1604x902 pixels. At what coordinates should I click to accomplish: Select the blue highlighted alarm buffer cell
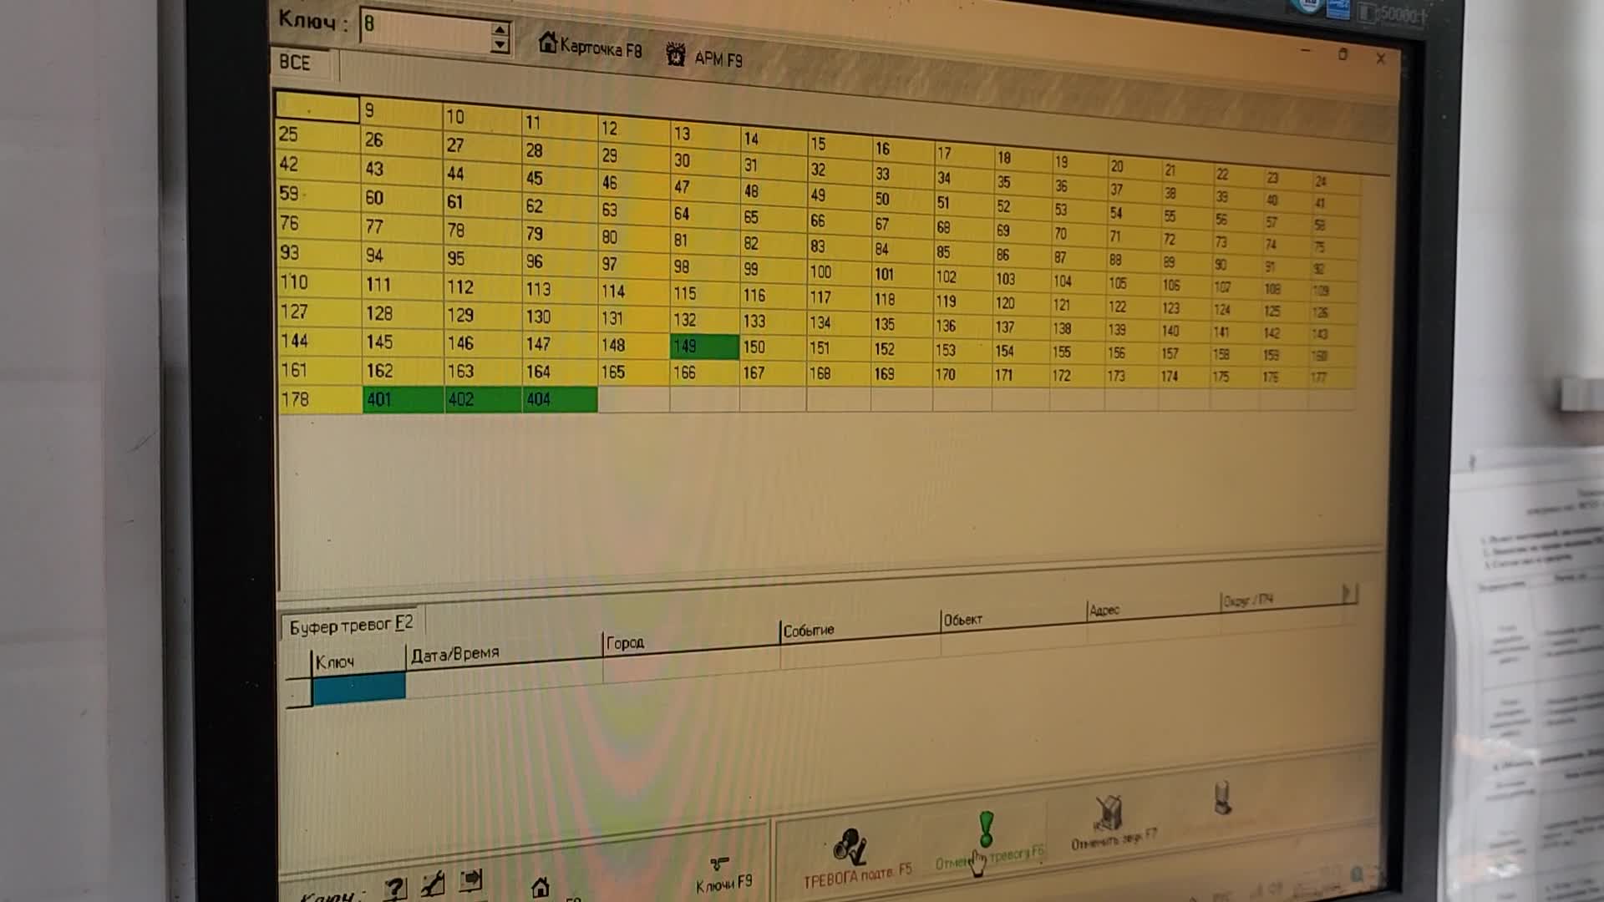(x=358, y=688)
